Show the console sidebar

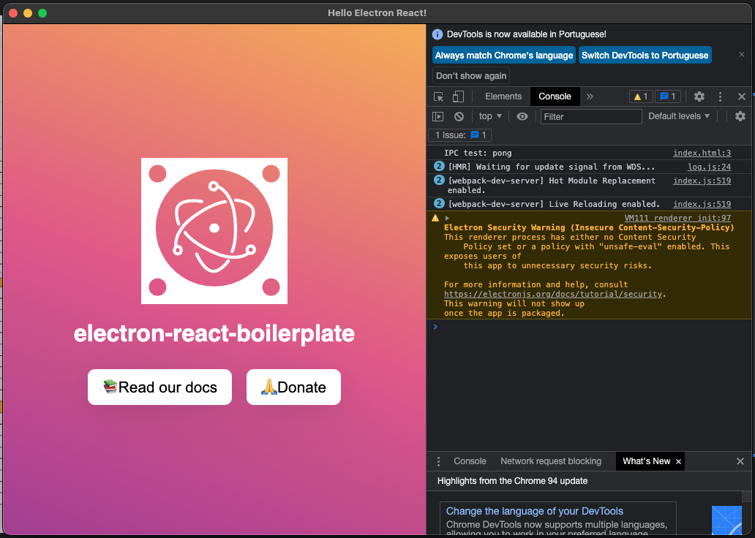point(437,116)
